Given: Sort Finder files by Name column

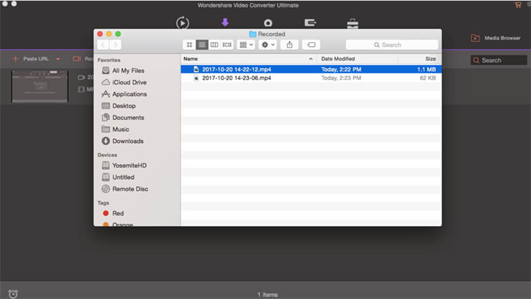Looking at the screenshot, I should click(x=248, y=59).
